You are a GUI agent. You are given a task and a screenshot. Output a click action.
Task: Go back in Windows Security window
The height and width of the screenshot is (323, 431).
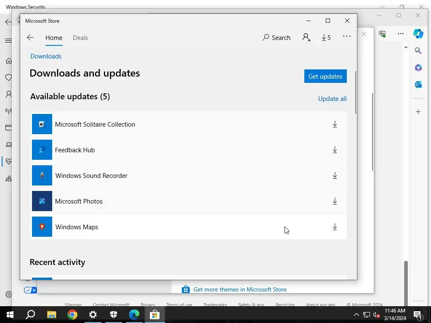click(x=8, y=22)
